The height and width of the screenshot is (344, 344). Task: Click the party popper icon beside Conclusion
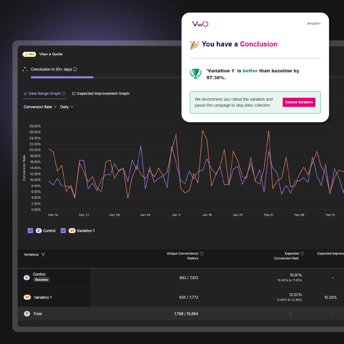(195, 45)
